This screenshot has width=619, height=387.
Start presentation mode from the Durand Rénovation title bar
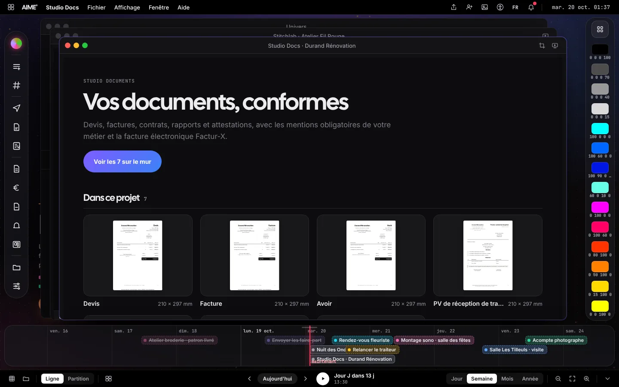(x=555, y=46)
